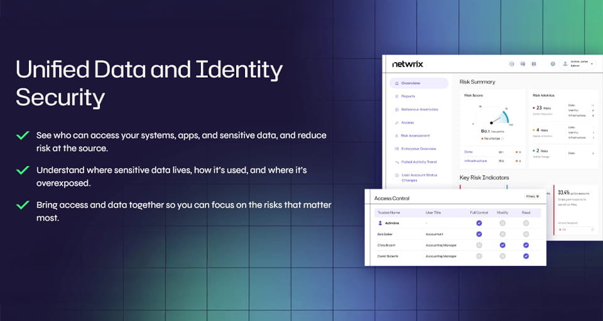Image resolution: width=603 pixels, height=321 pixels.
Task: Click the Risk Score gauge dial
Action: pyautogui.click(x=492, y=118)
